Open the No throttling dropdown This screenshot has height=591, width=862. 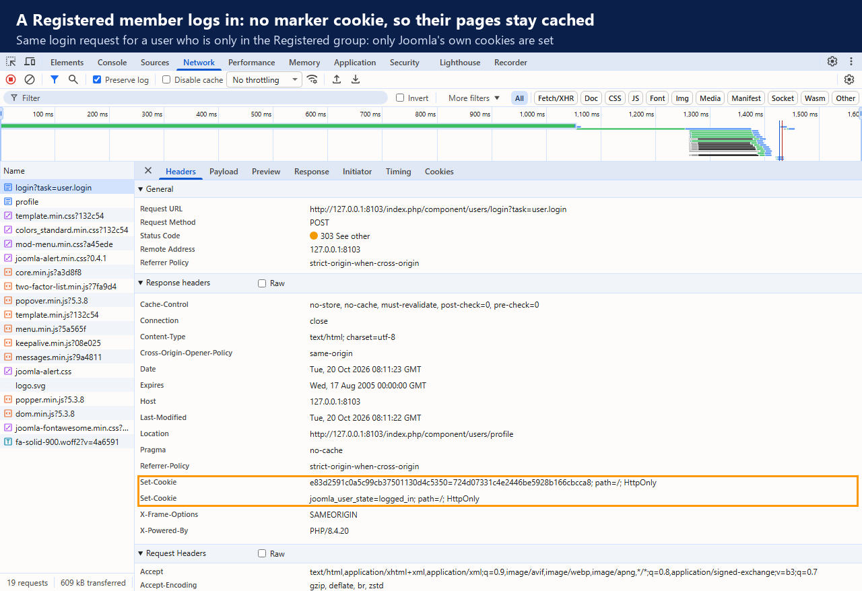(x=264, y=79)
